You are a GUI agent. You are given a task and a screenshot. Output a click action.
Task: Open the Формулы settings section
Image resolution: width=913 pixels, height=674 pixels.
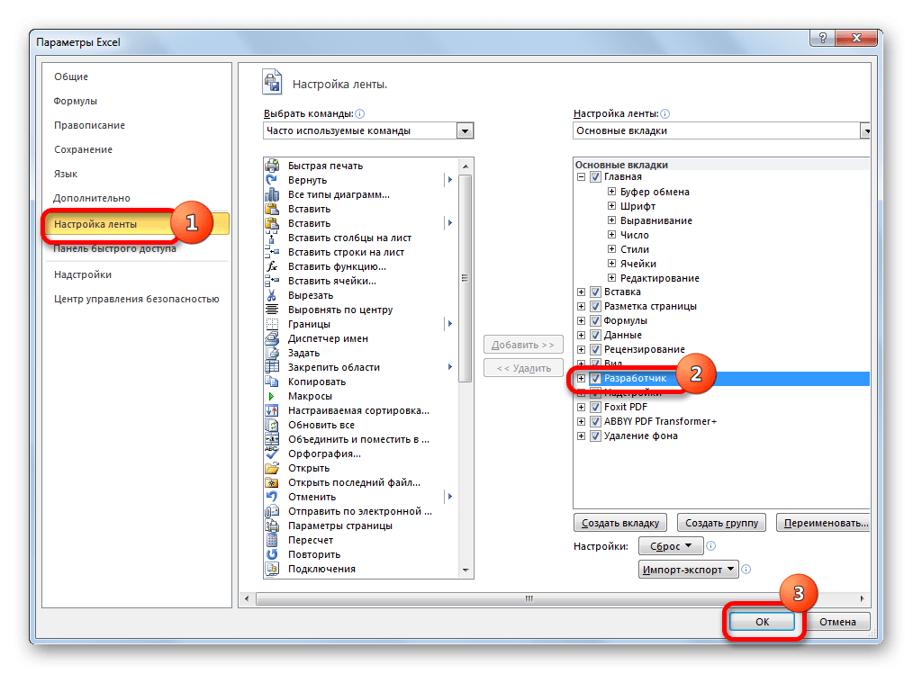point(76,101)
